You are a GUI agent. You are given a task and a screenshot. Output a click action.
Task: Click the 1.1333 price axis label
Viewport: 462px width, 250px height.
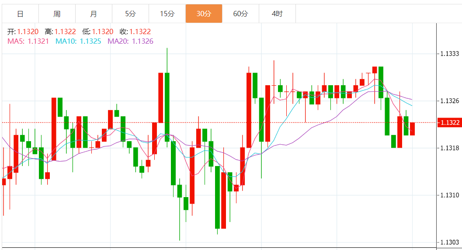pos(449,54)
